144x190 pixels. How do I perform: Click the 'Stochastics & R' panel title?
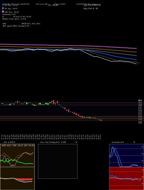(x=118, y=142)
